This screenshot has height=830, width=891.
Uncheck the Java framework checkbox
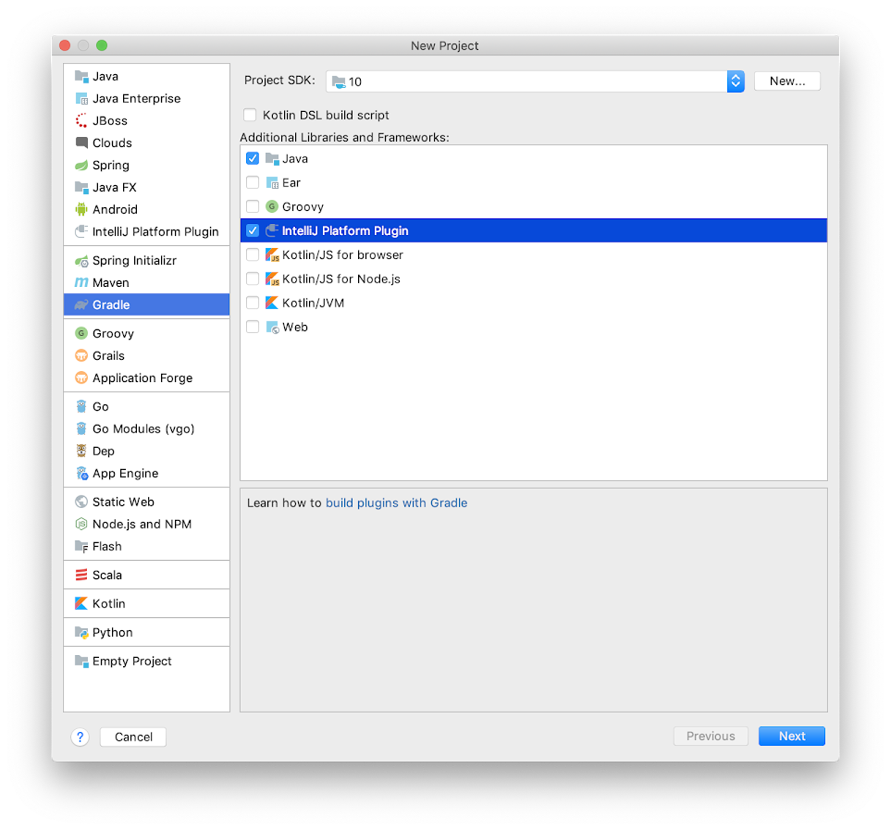(253, 158)
